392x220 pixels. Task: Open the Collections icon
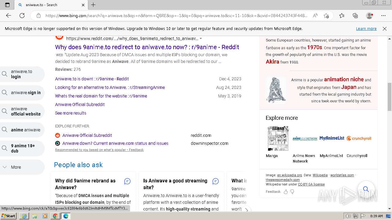click(x=355, y=16)
